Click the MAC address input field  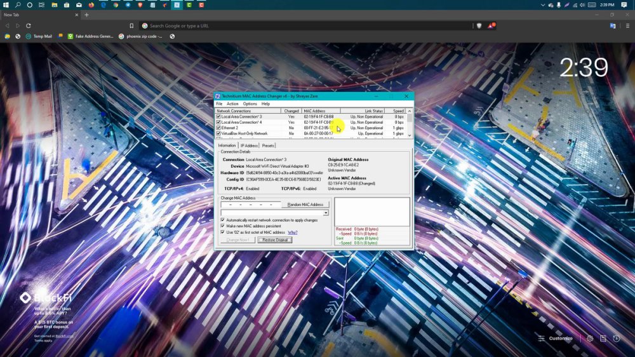click(x=251, y=205)
